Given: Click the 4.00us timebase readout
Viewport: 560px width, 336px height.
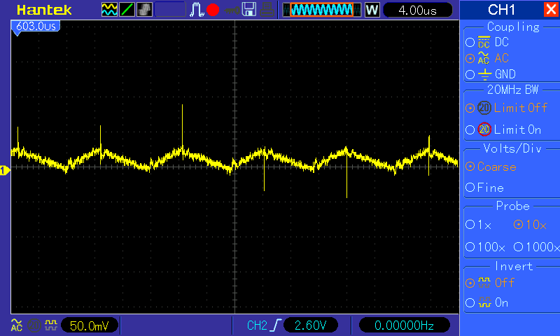Looking at the screenshot, I should tap(417, 10).
